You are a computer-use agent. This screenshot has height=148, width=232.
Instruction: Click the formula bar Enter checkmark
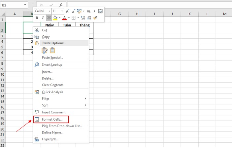click(x=51, y=5)
